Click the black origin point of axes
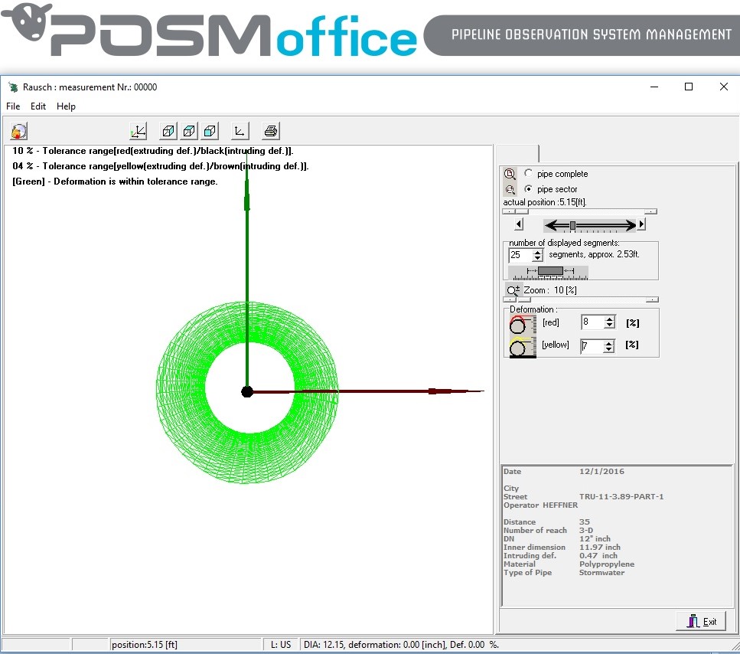Viewport: 740px width, 654px height. pyautogui.click(x=247, y=391)
